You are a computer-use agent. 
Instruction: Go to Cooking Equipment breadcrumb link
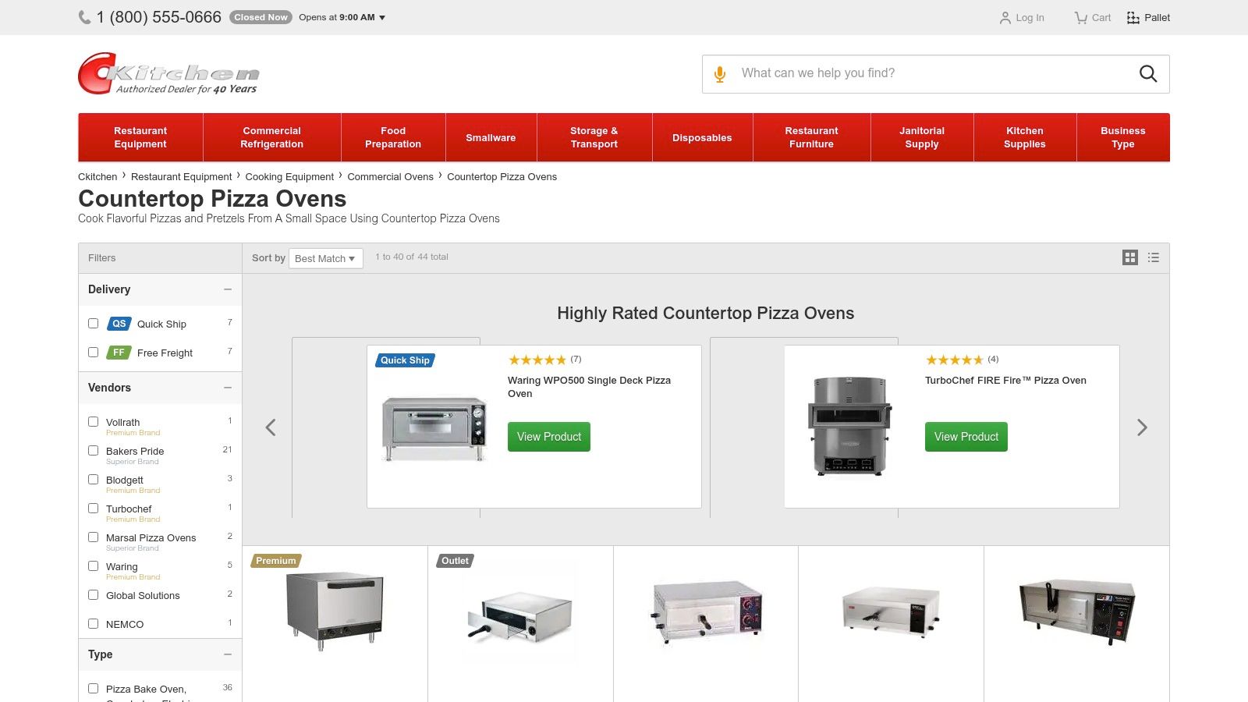[289, 177]
